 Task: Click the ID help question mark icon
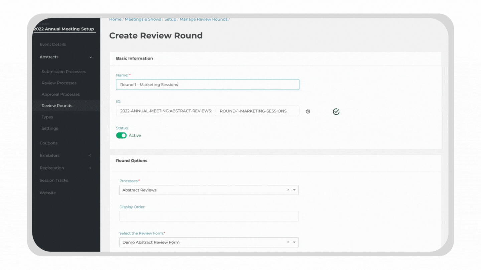click(308, 111)
